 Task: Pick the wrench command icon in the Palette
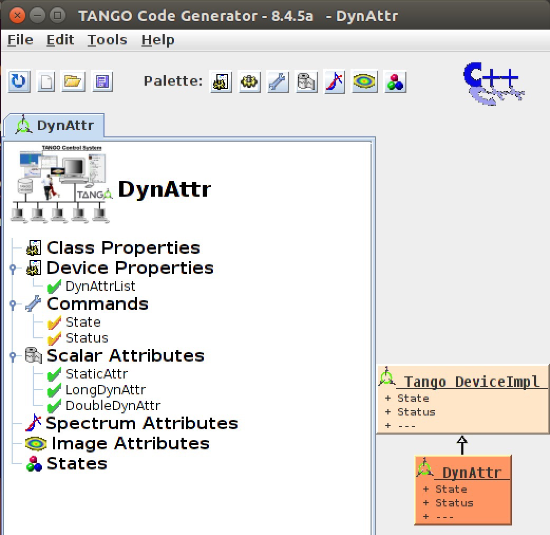(278, 82)
